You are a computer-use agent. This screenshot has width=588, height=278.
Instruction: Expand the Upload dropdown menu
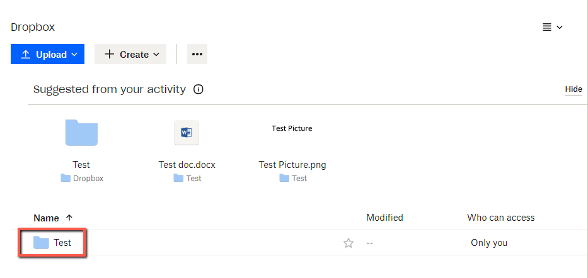coord(48,54)
